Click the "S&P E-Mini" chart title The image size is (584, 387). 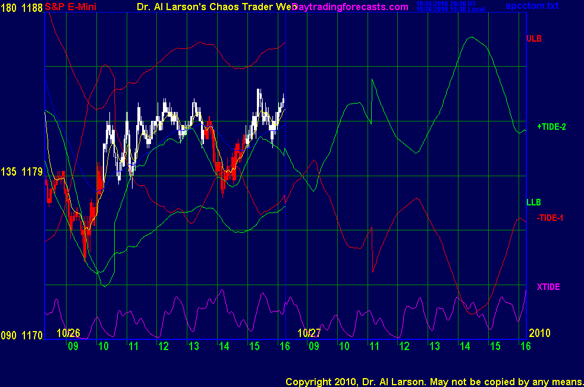[70, 7]
